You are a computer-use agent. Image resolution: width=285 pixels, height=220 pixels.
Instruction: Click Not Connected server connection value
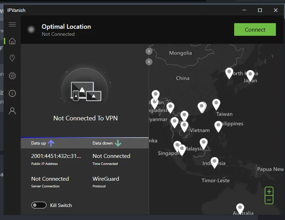pyautogui.click(x=50, y=179)
